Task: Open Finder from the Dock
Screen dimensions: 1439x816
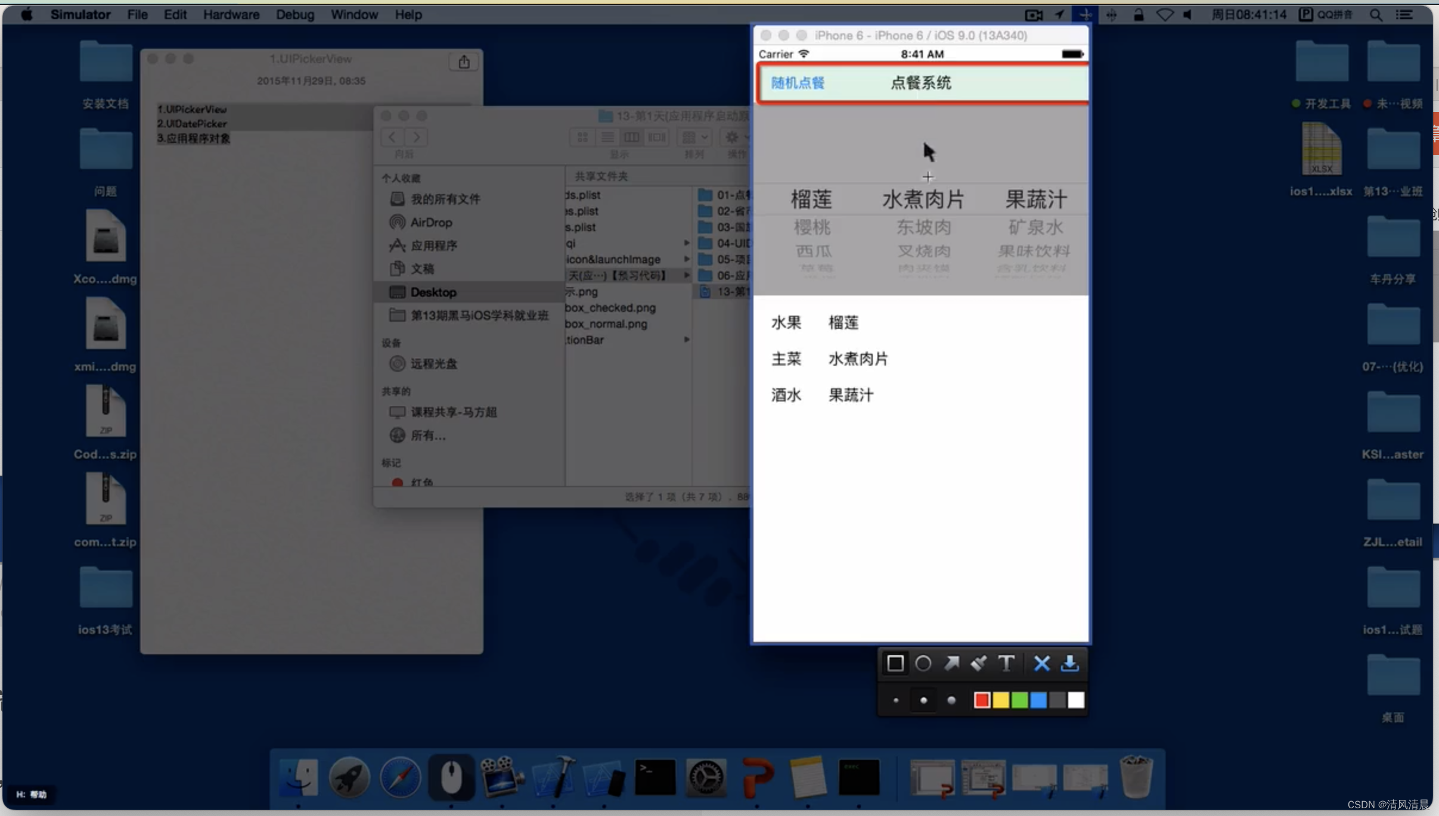Action: (x=298, y=777)
